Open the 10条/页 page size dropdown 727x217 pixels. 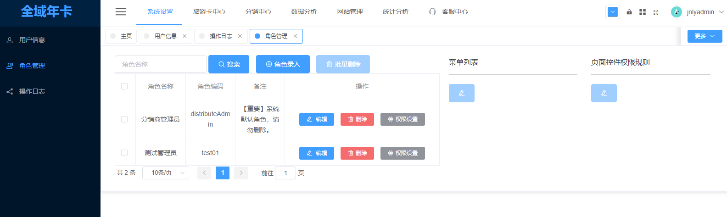[x=165, y=173]
